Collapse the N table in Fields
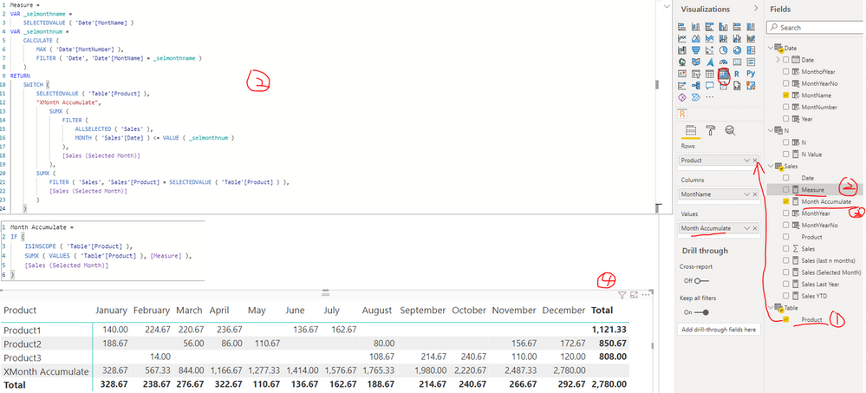The width and height of the screenshot is (866, 393). 770,130
